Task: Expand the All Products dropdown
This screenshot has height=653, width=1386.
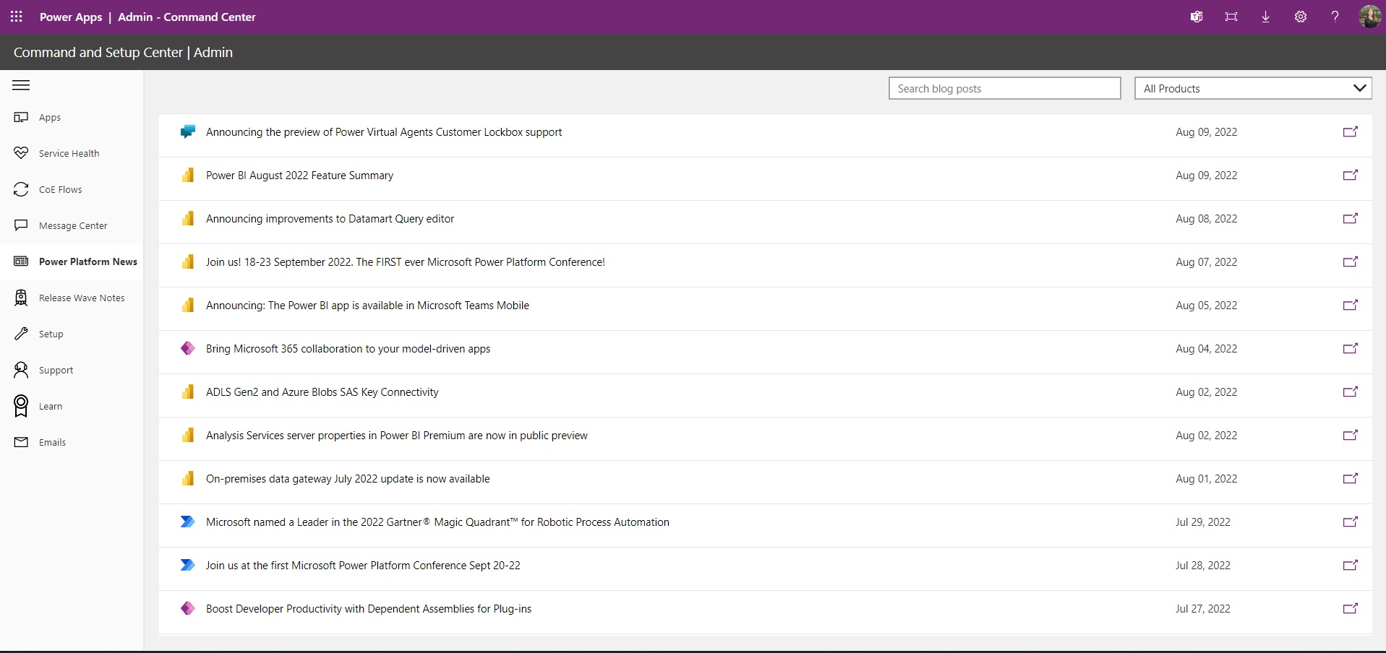Action: 1253,88
